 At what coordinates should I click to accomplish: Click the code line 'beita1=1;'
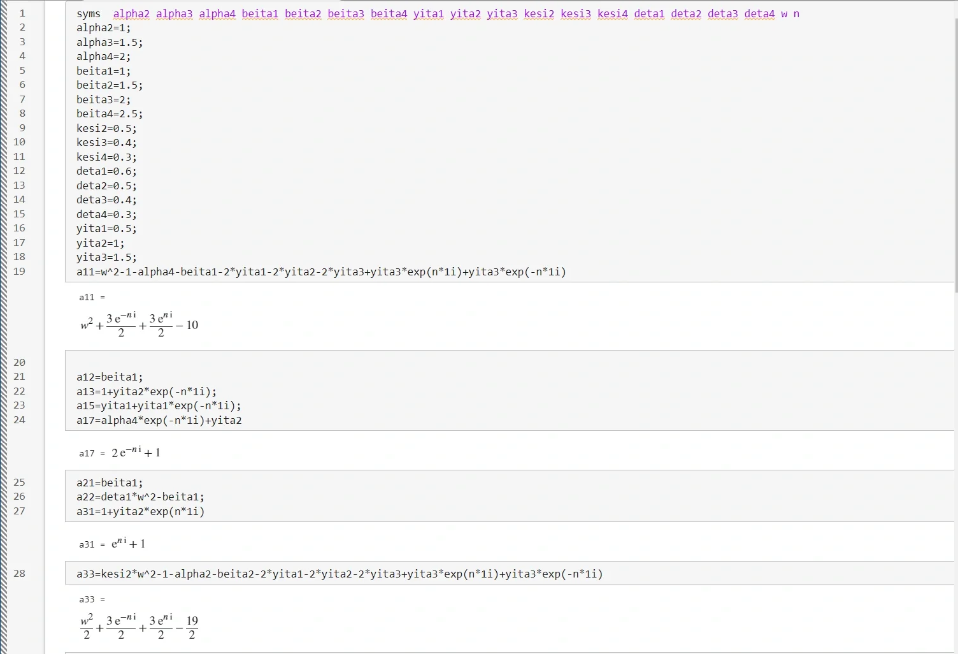(x=104, y=71)
